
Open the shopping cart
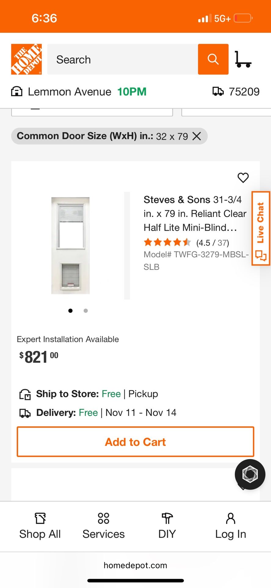[244, 59]
